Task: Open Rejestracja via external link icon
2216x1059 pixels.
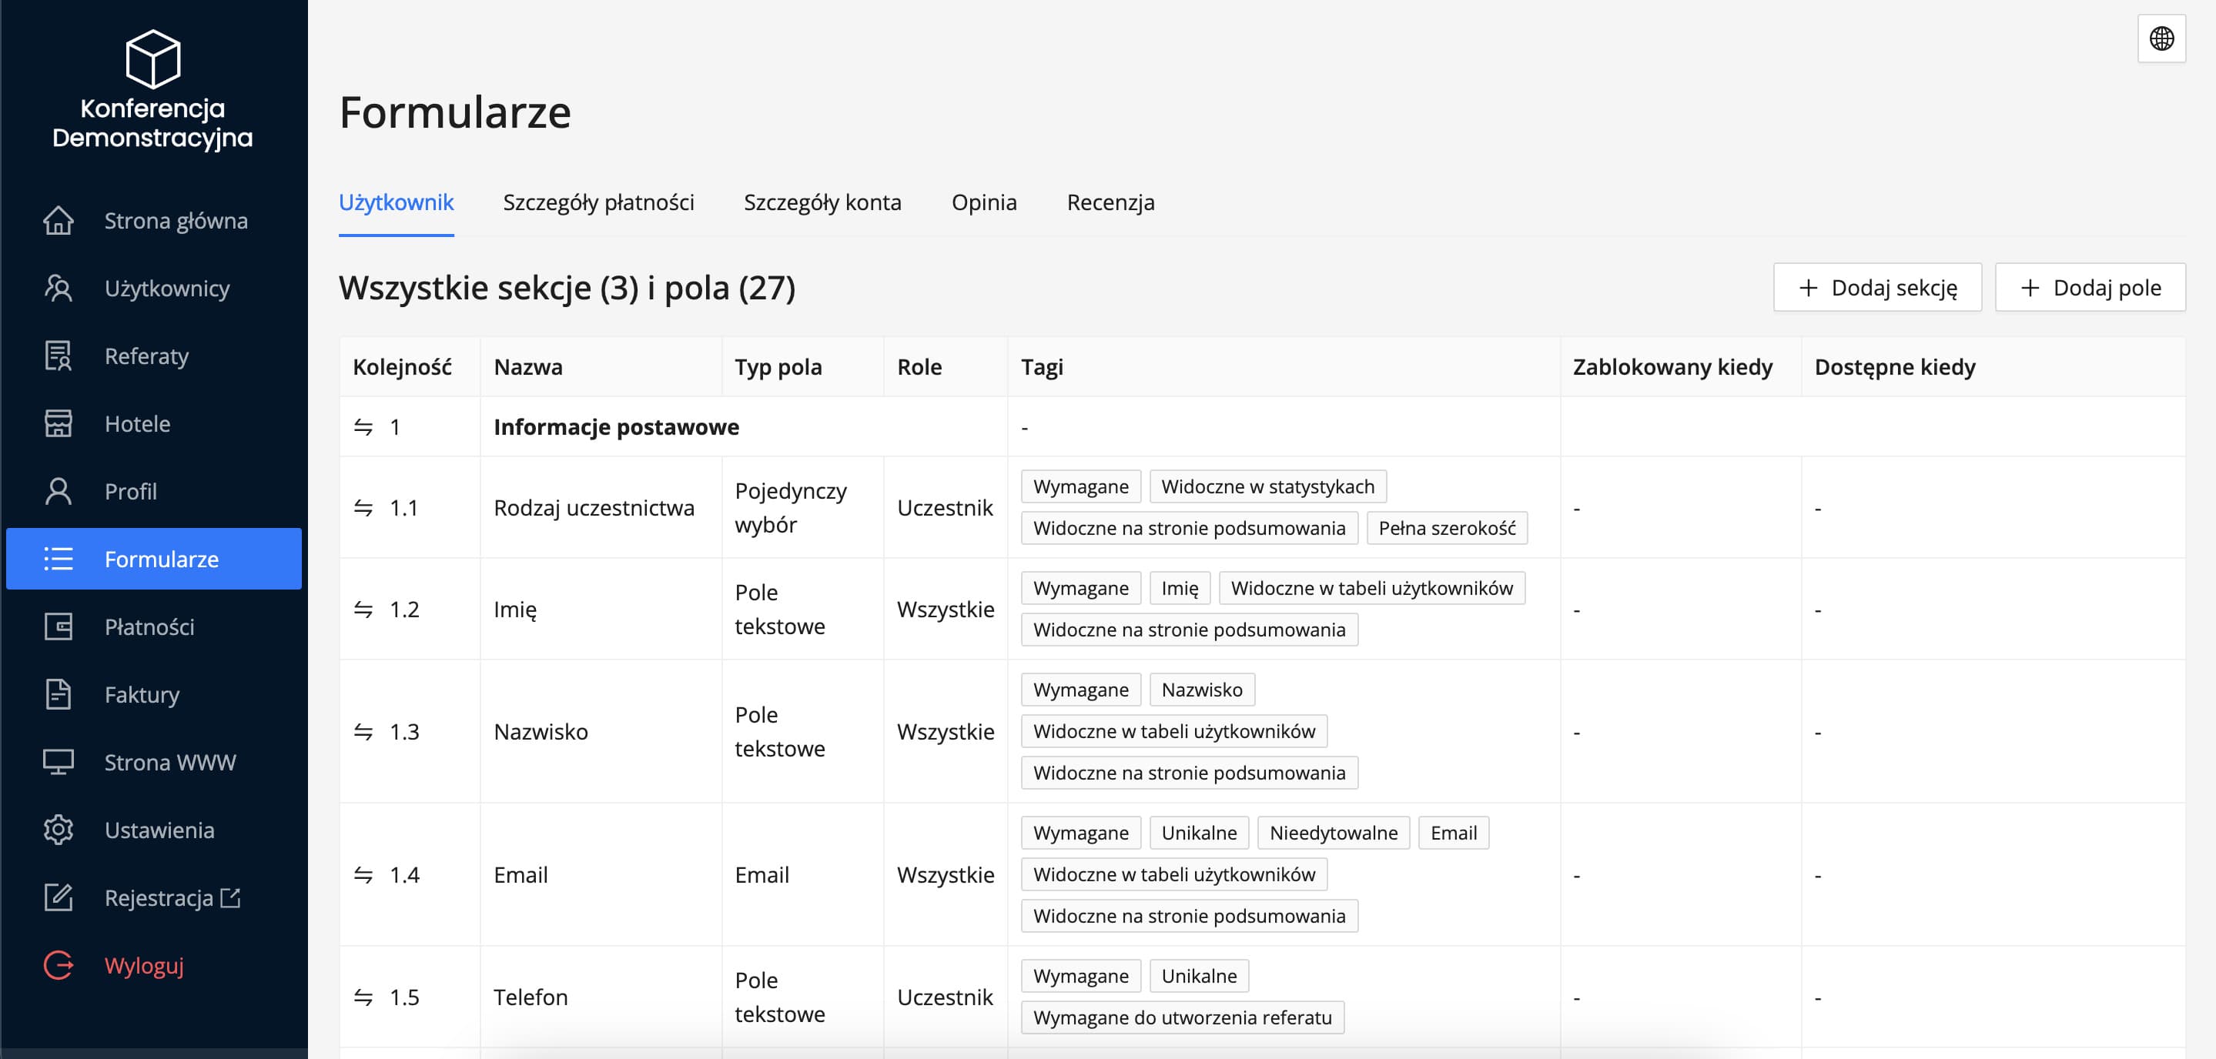Action: [x=229, y=897]
